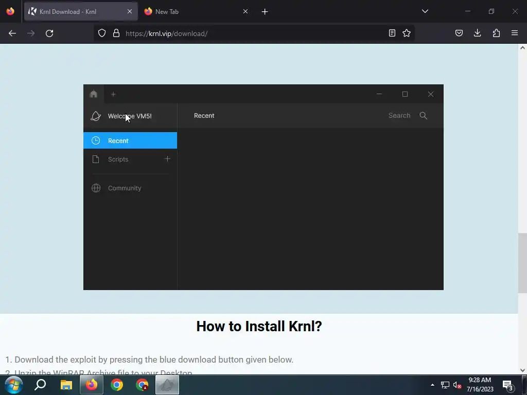Reload the page with the refresh icon
Screen dimensions: 527x395
(x=49, y=33)
